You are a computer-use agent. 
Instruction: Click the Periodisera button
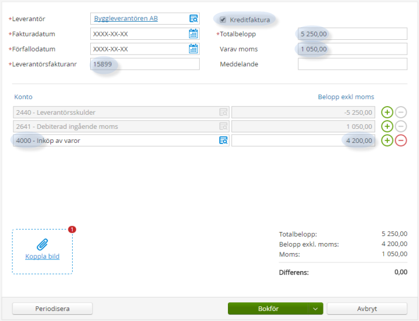click(52, 309)
